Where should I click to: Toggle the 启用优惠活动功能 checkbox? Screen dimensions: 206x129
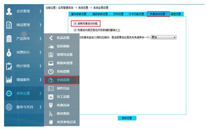coord(75,24)
